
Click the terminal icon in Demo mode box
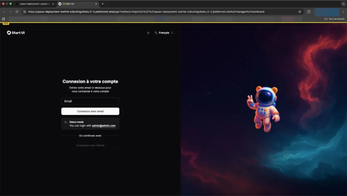66,122
